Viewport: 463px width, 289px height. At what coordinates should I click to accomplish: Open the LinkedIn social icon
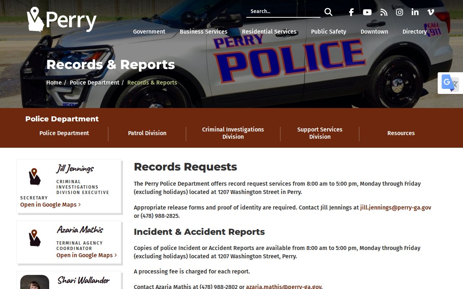pyautogui.click(x=415, y=12)
